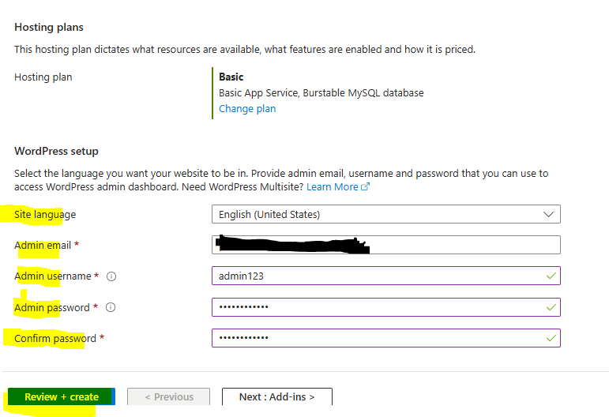
Task: Focus the Confirm password field
Action: point(386,338)
